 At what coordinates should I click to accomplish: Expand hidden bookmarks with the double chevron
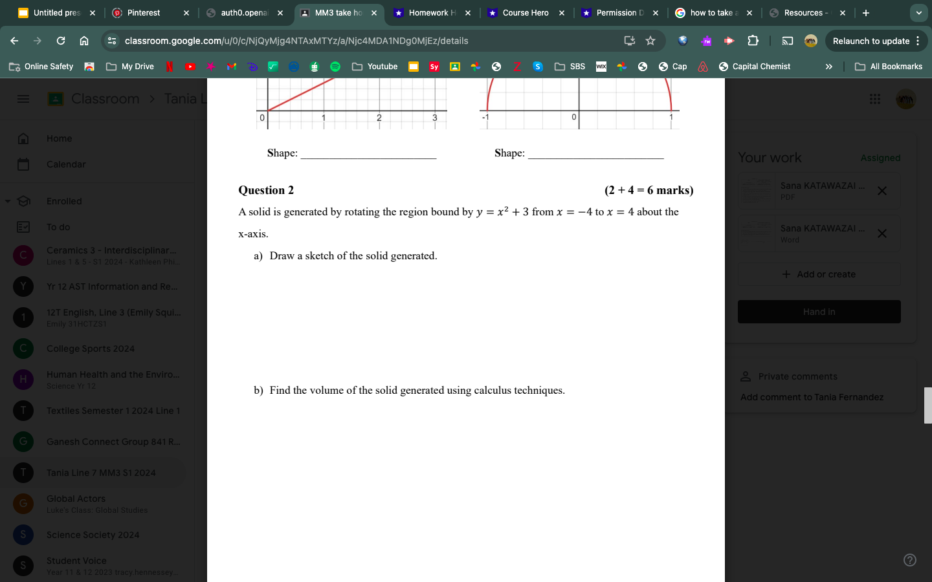point(829,66)
